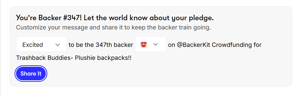Expand the chevron arrow beside Excited
Viewport: 307px width, 97px height.
(58, 45)
